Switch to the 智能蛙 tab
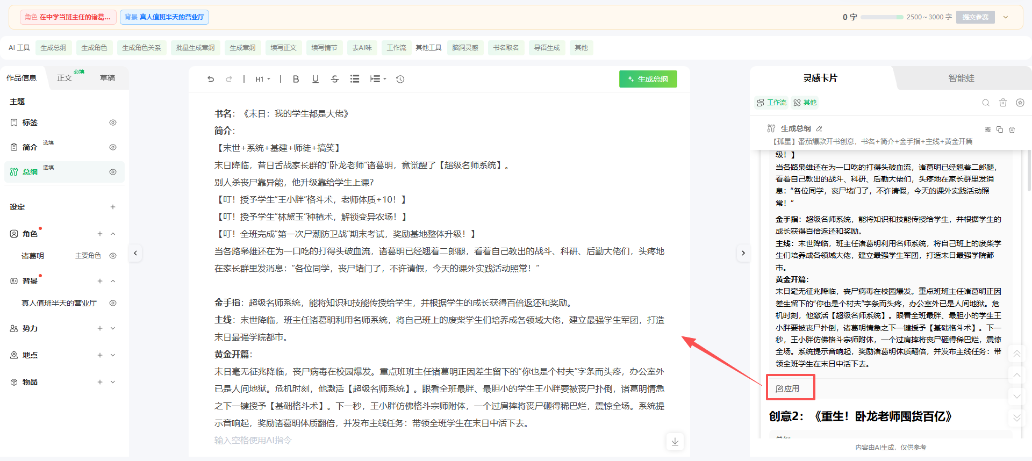The width and height of the screenshot is (1032, 461). pyautogui.click(x=961, y=78)
